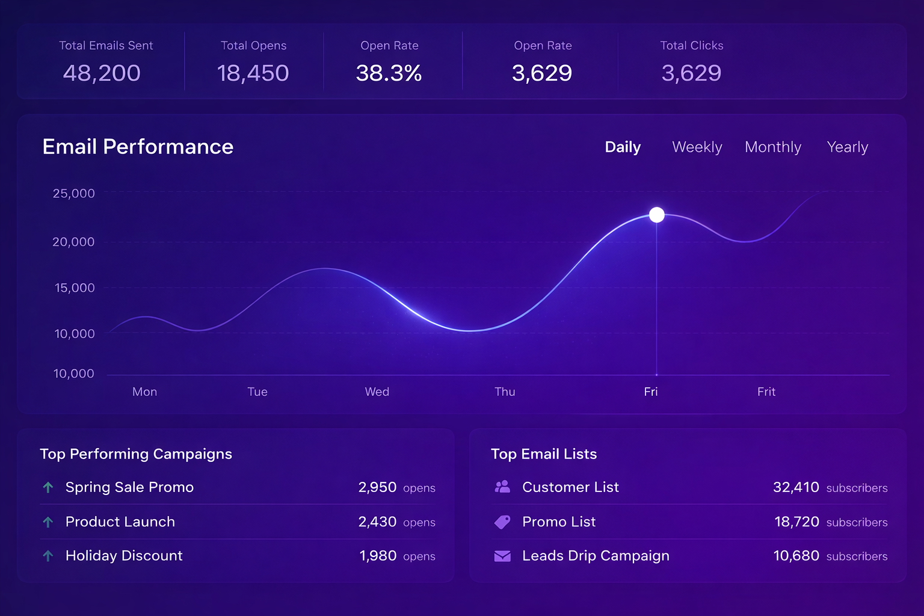Screen dimensions: 924x616
Task: Select the Total Opens value 18,450
Action: click(x=253, y=73)
